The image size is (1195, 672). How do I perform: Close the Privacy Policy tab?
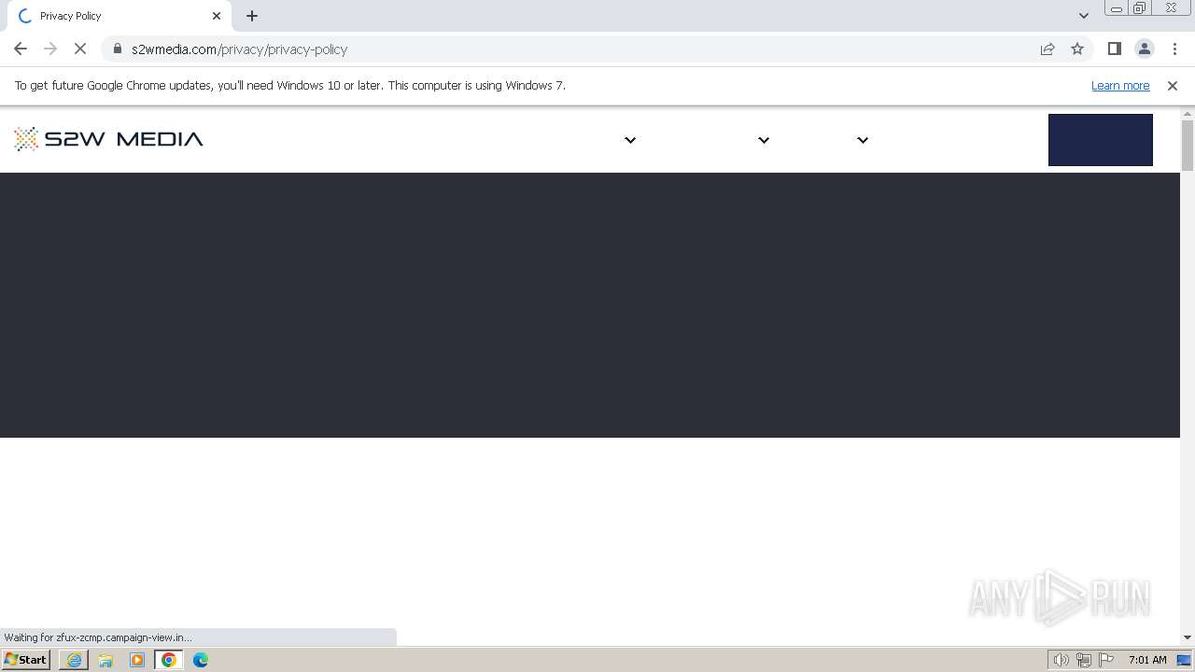[217, 16]
